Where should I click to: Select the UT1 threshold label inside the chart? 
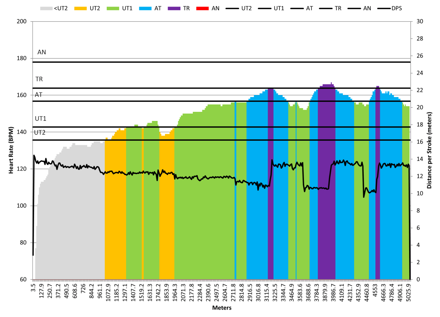pyautogui.click(x=40, y=119)
